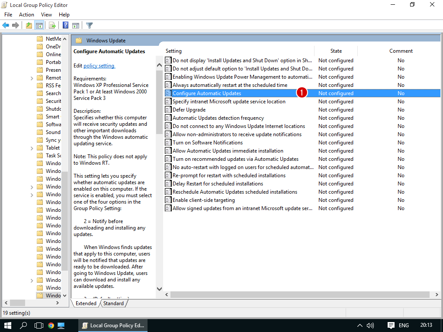This screenshot has width=443, height=332.
Task: Click scroll-up arrow of the tree pane
Action: (x=65, y=39)
